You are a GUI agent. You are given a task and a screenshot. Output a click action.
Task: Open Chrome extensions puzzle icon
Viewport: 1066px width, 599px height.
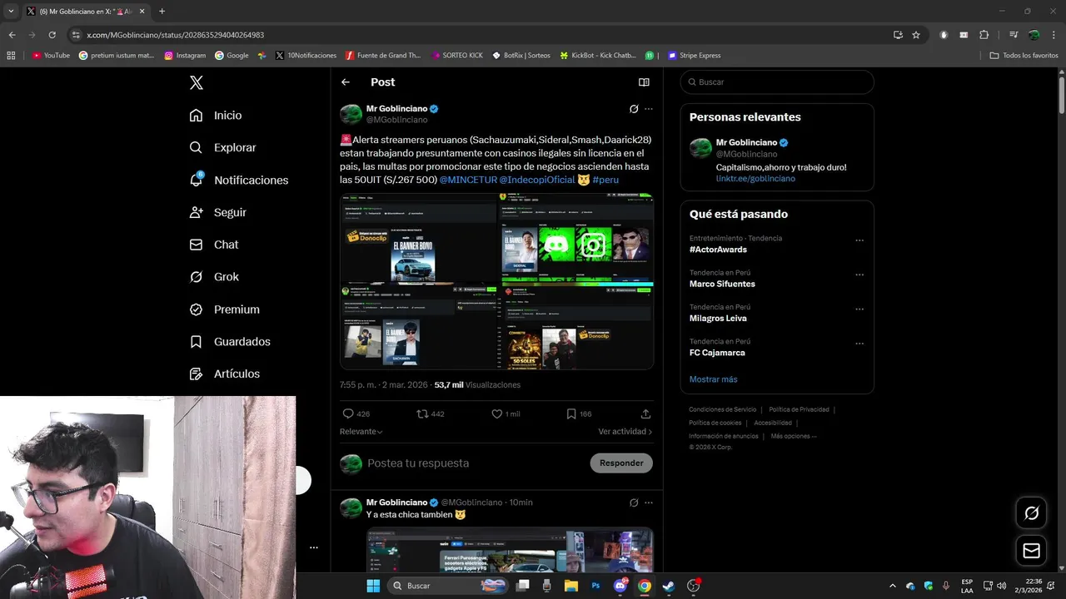[984, 35]
